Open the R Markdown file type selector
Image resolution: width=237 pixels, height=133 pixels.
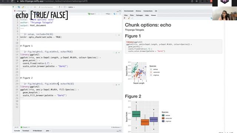116,127
